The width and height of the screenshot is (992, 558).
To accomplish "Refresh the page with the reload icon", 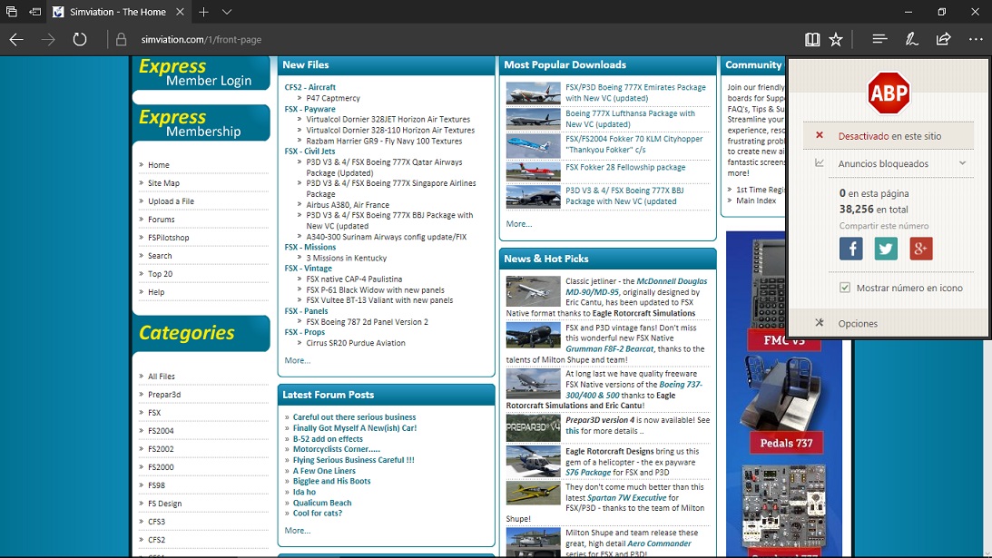I will pos(80,39).
